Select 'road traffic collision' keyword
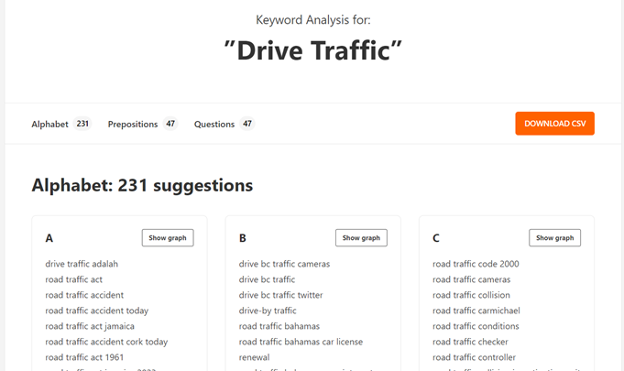Screen dimensions: 624x371 point(472,295)
